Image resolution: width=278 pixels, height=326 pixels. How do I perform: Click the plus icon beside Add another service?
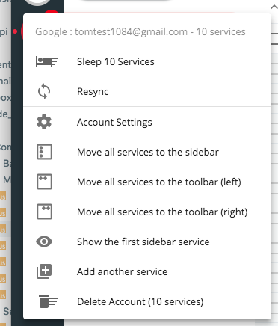pos(44,271)
